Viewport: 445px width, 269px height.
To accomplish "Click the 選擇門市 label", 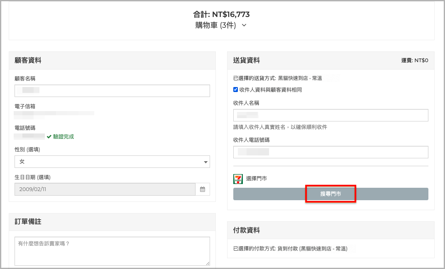I will click(x=256, y=179).
